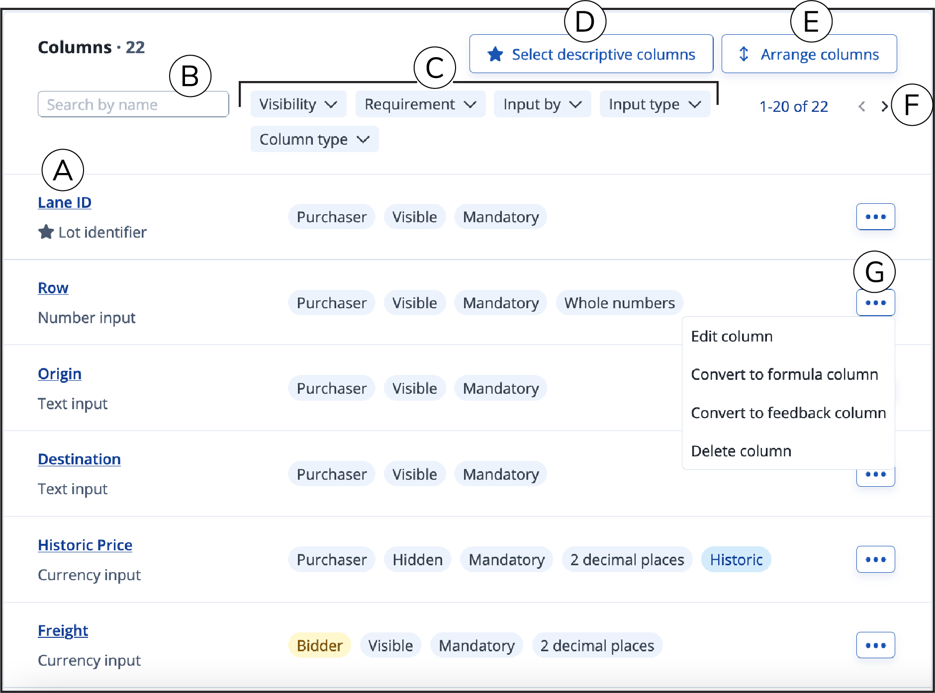Click the Arrange columns button
Image resolution: width=935 pixels, height=693 pixels.
[809, 54]
